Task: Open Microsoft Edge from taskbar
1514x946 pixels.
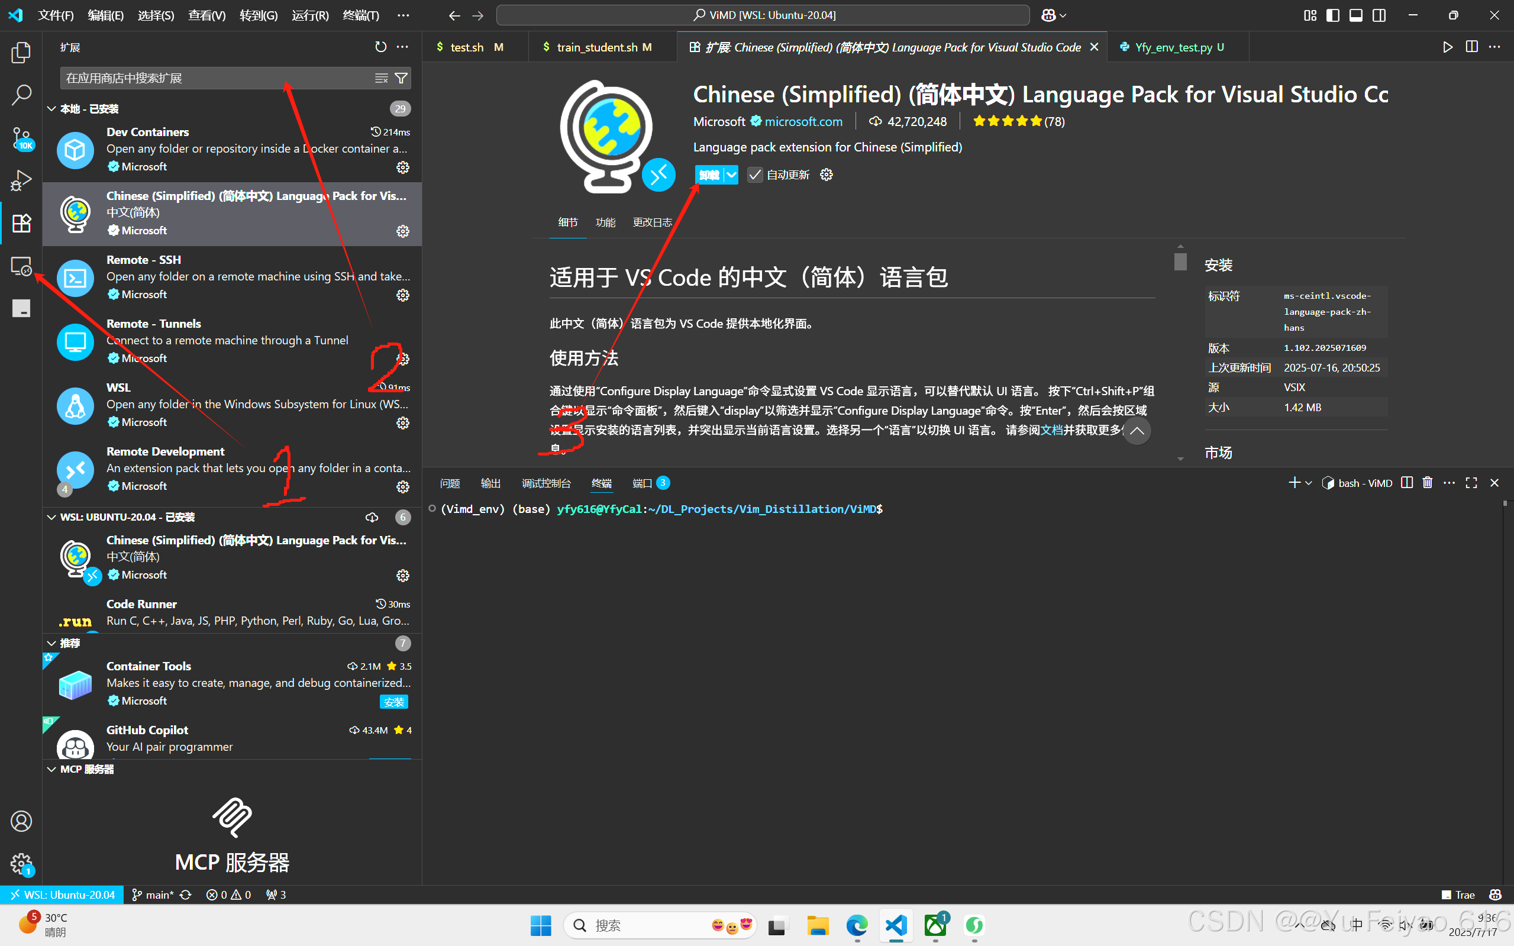Action: point(857,925)
